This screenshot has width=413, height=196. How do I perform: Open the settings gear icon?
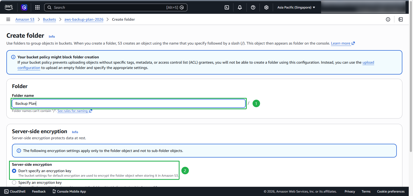(266, 7)
